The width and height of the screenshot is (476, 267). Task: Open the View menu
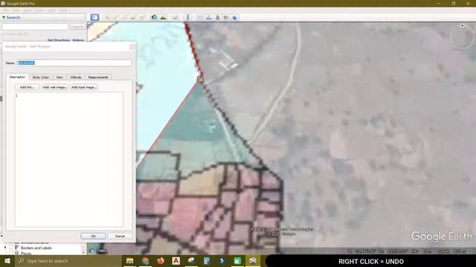28,10
